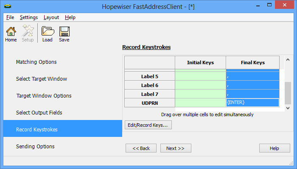Maximize the FastAddressClient window
This screenshot has height=169, width=297.
click(269, 5)
